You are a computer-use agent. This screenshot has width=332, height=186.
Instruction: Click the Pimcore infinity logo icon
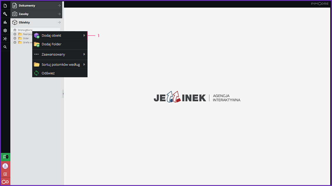pyautogui.click(x=5, y=182)
